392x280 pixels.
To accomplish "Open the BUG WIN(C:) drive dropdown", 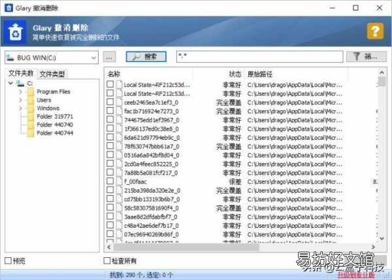I will (52, 57).
